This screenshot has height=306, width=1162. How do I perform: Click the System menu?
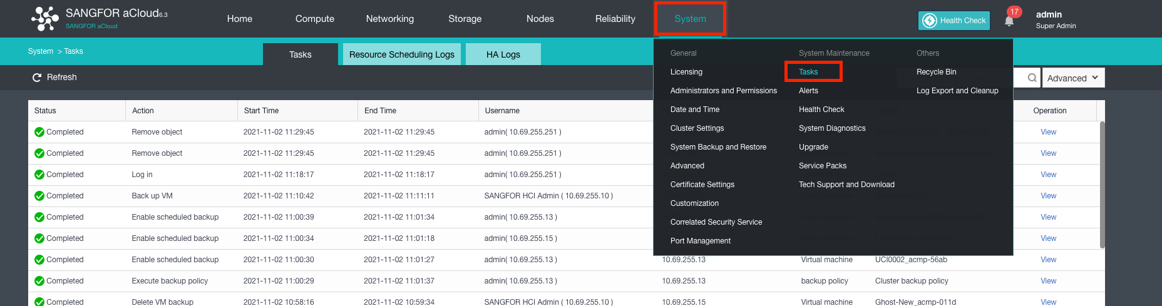click(x=690, y=19)
